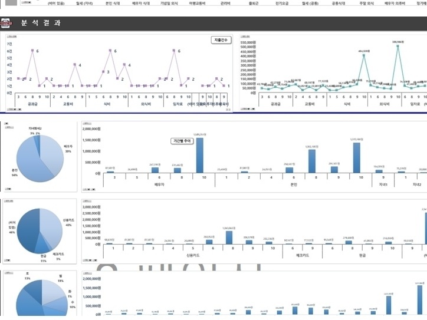
Task: Open filter dropdown above 배우자/본인 pie chart
Action: click(6, 124)
